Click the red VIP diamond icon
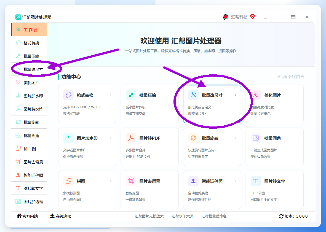This screenshot has width=326, height=232. pos(252,17)
